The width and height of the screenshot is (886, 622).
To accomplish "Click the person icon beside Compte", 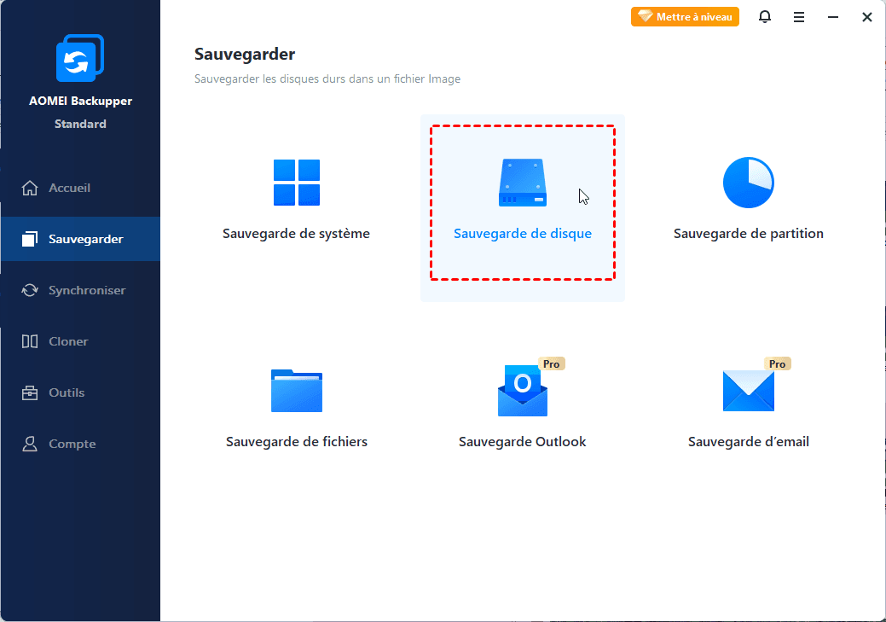I will [29, 444].
